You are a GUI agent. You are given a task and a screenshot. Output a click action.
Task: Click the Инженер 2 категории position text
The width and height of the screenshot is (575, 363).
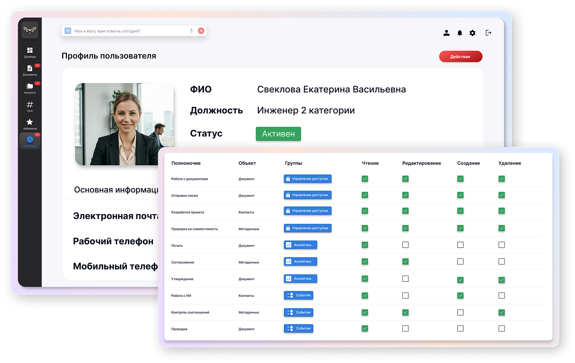point(306,111)
